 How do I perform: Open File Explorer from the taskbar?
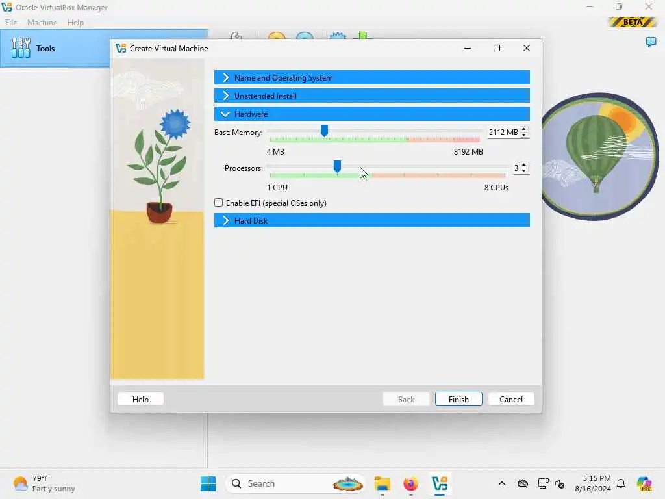tap(382, 483)
